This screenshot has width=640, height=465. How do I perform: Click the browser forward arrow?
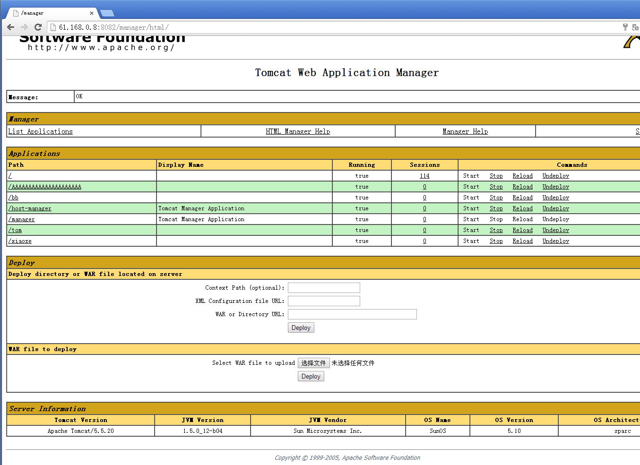(x=24, y=27)
